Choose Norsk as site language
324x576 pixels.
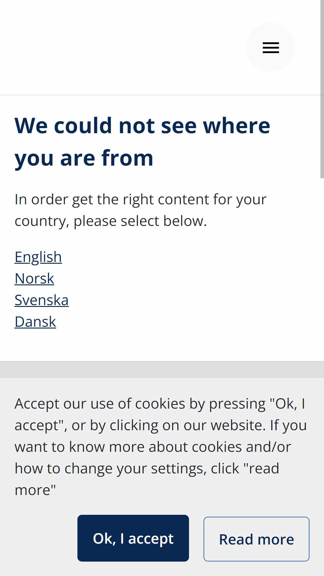[34, 279]
